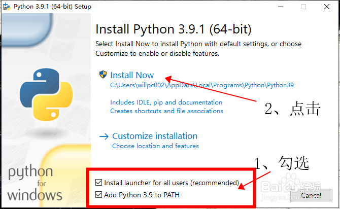Toggle 'Install launcher for all users' checkbox
The image size is (340, 209).
tap(99, 183)
